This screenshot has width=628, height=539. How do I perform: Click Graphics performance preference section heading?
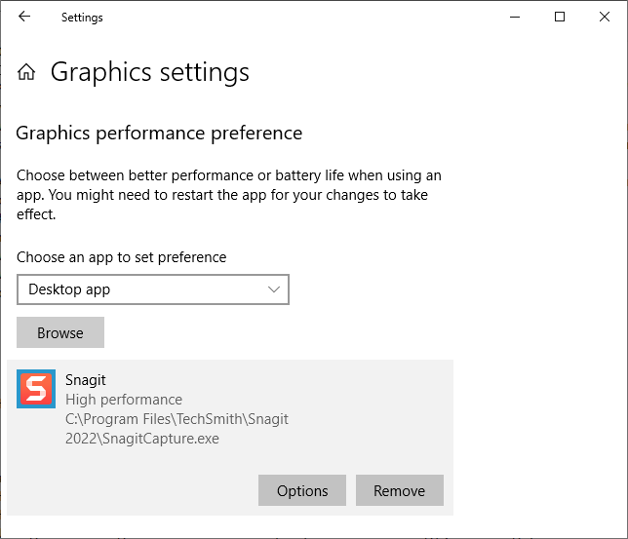pos(159,133)
